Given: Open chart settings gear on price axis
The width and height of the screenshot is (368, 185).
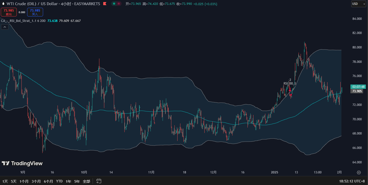Looking at the screenshot, I should click(359, 172).
